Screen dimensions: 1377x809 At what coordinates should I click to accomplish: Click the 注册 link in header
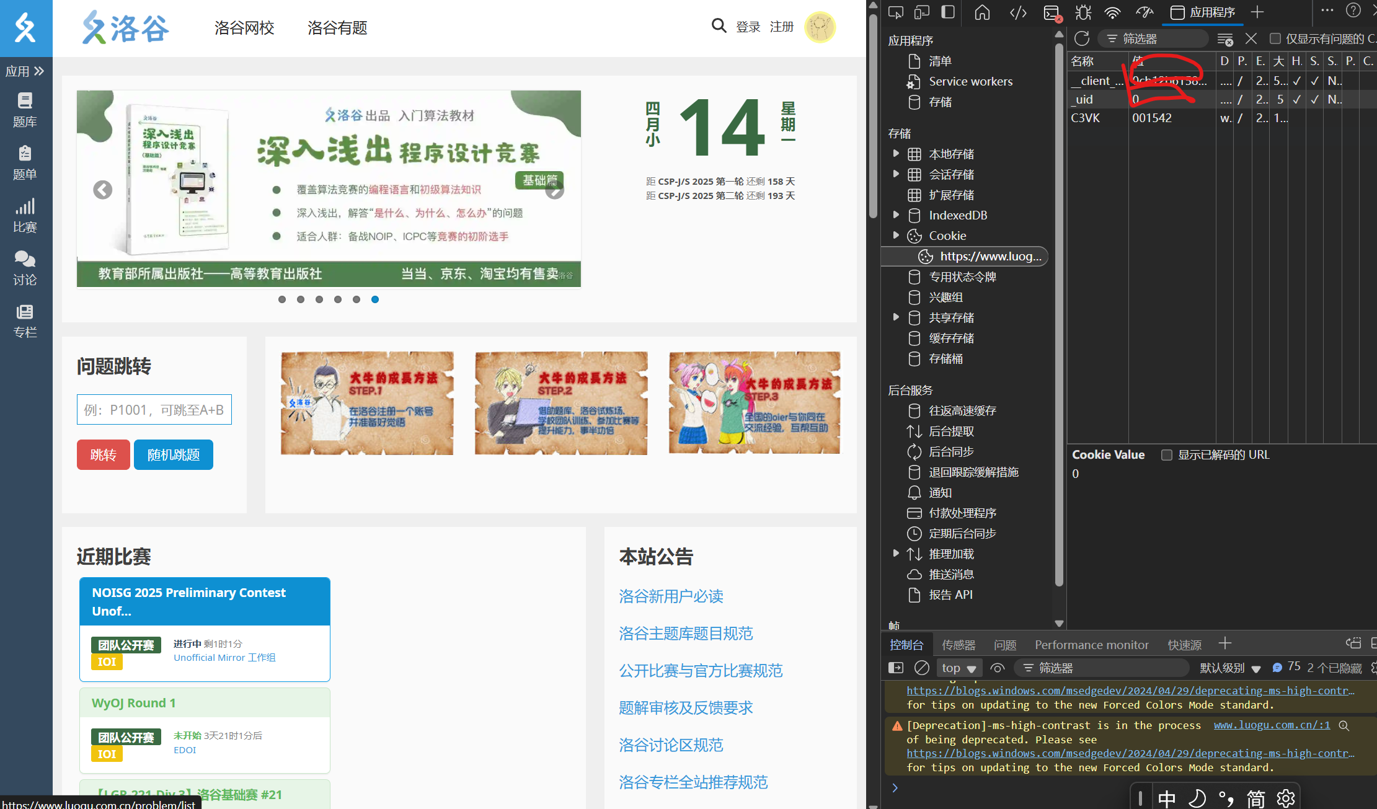tap(782, 27)
